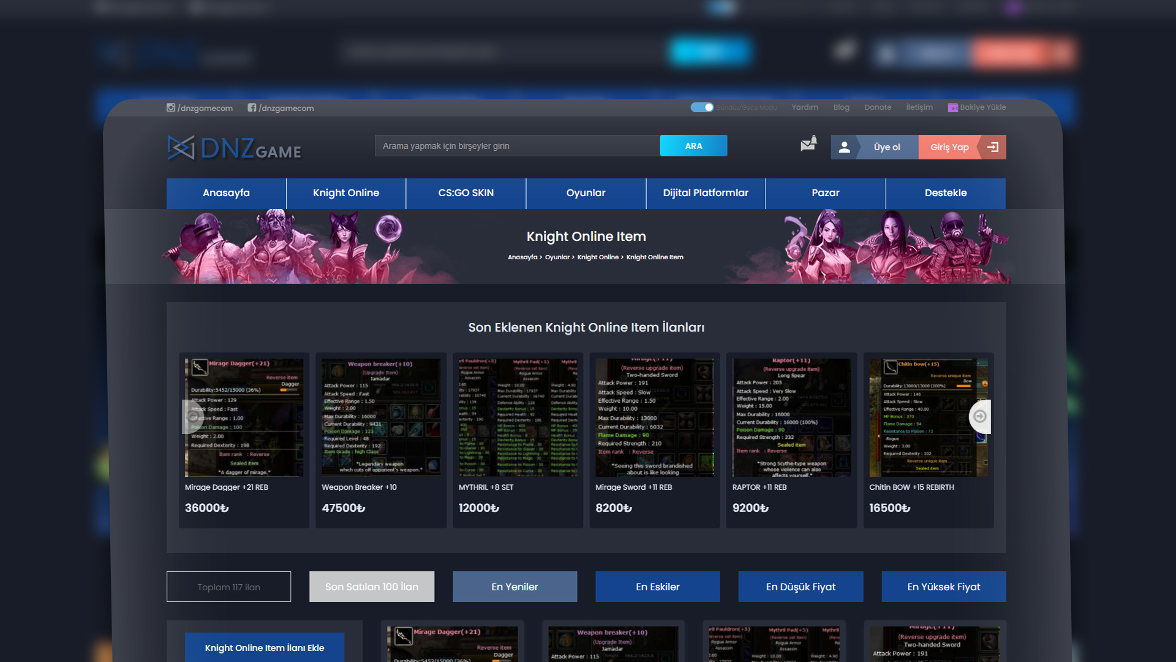Open the Dijital Platformlar menu
Viewport: 1176px width, 662px height.
(x=705, y=192)
